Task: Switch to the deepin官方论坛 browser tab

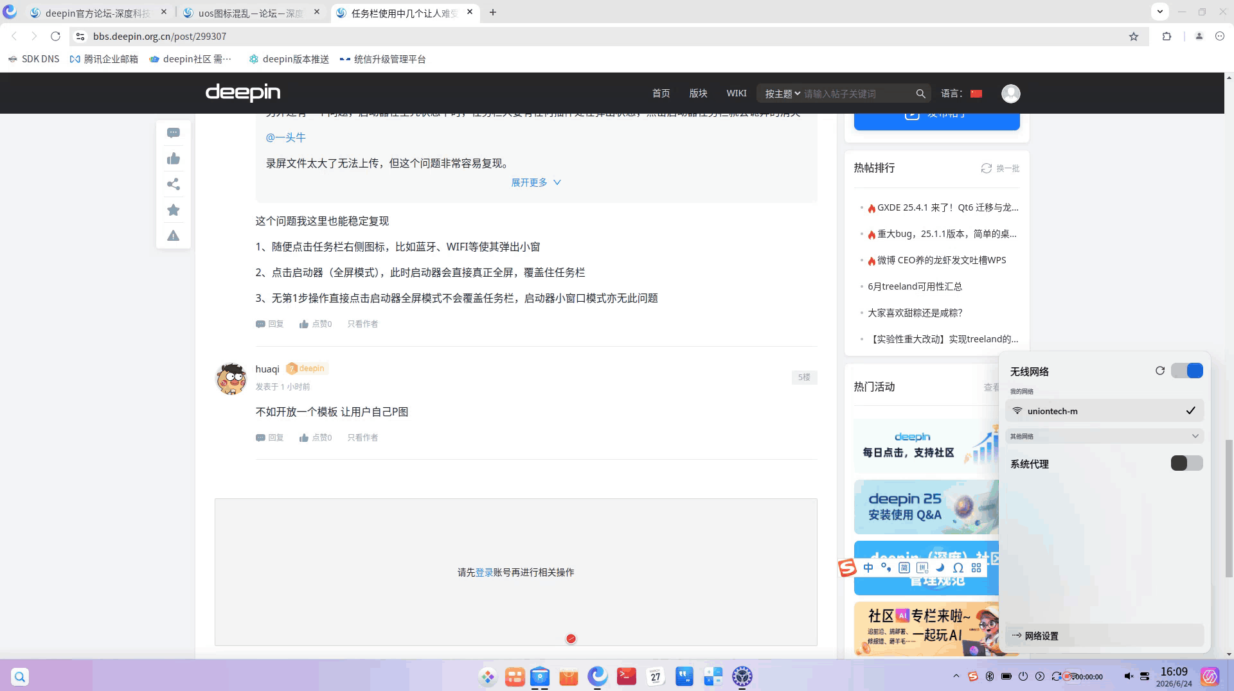Action: pyautogui.click(x=98, y=13)
